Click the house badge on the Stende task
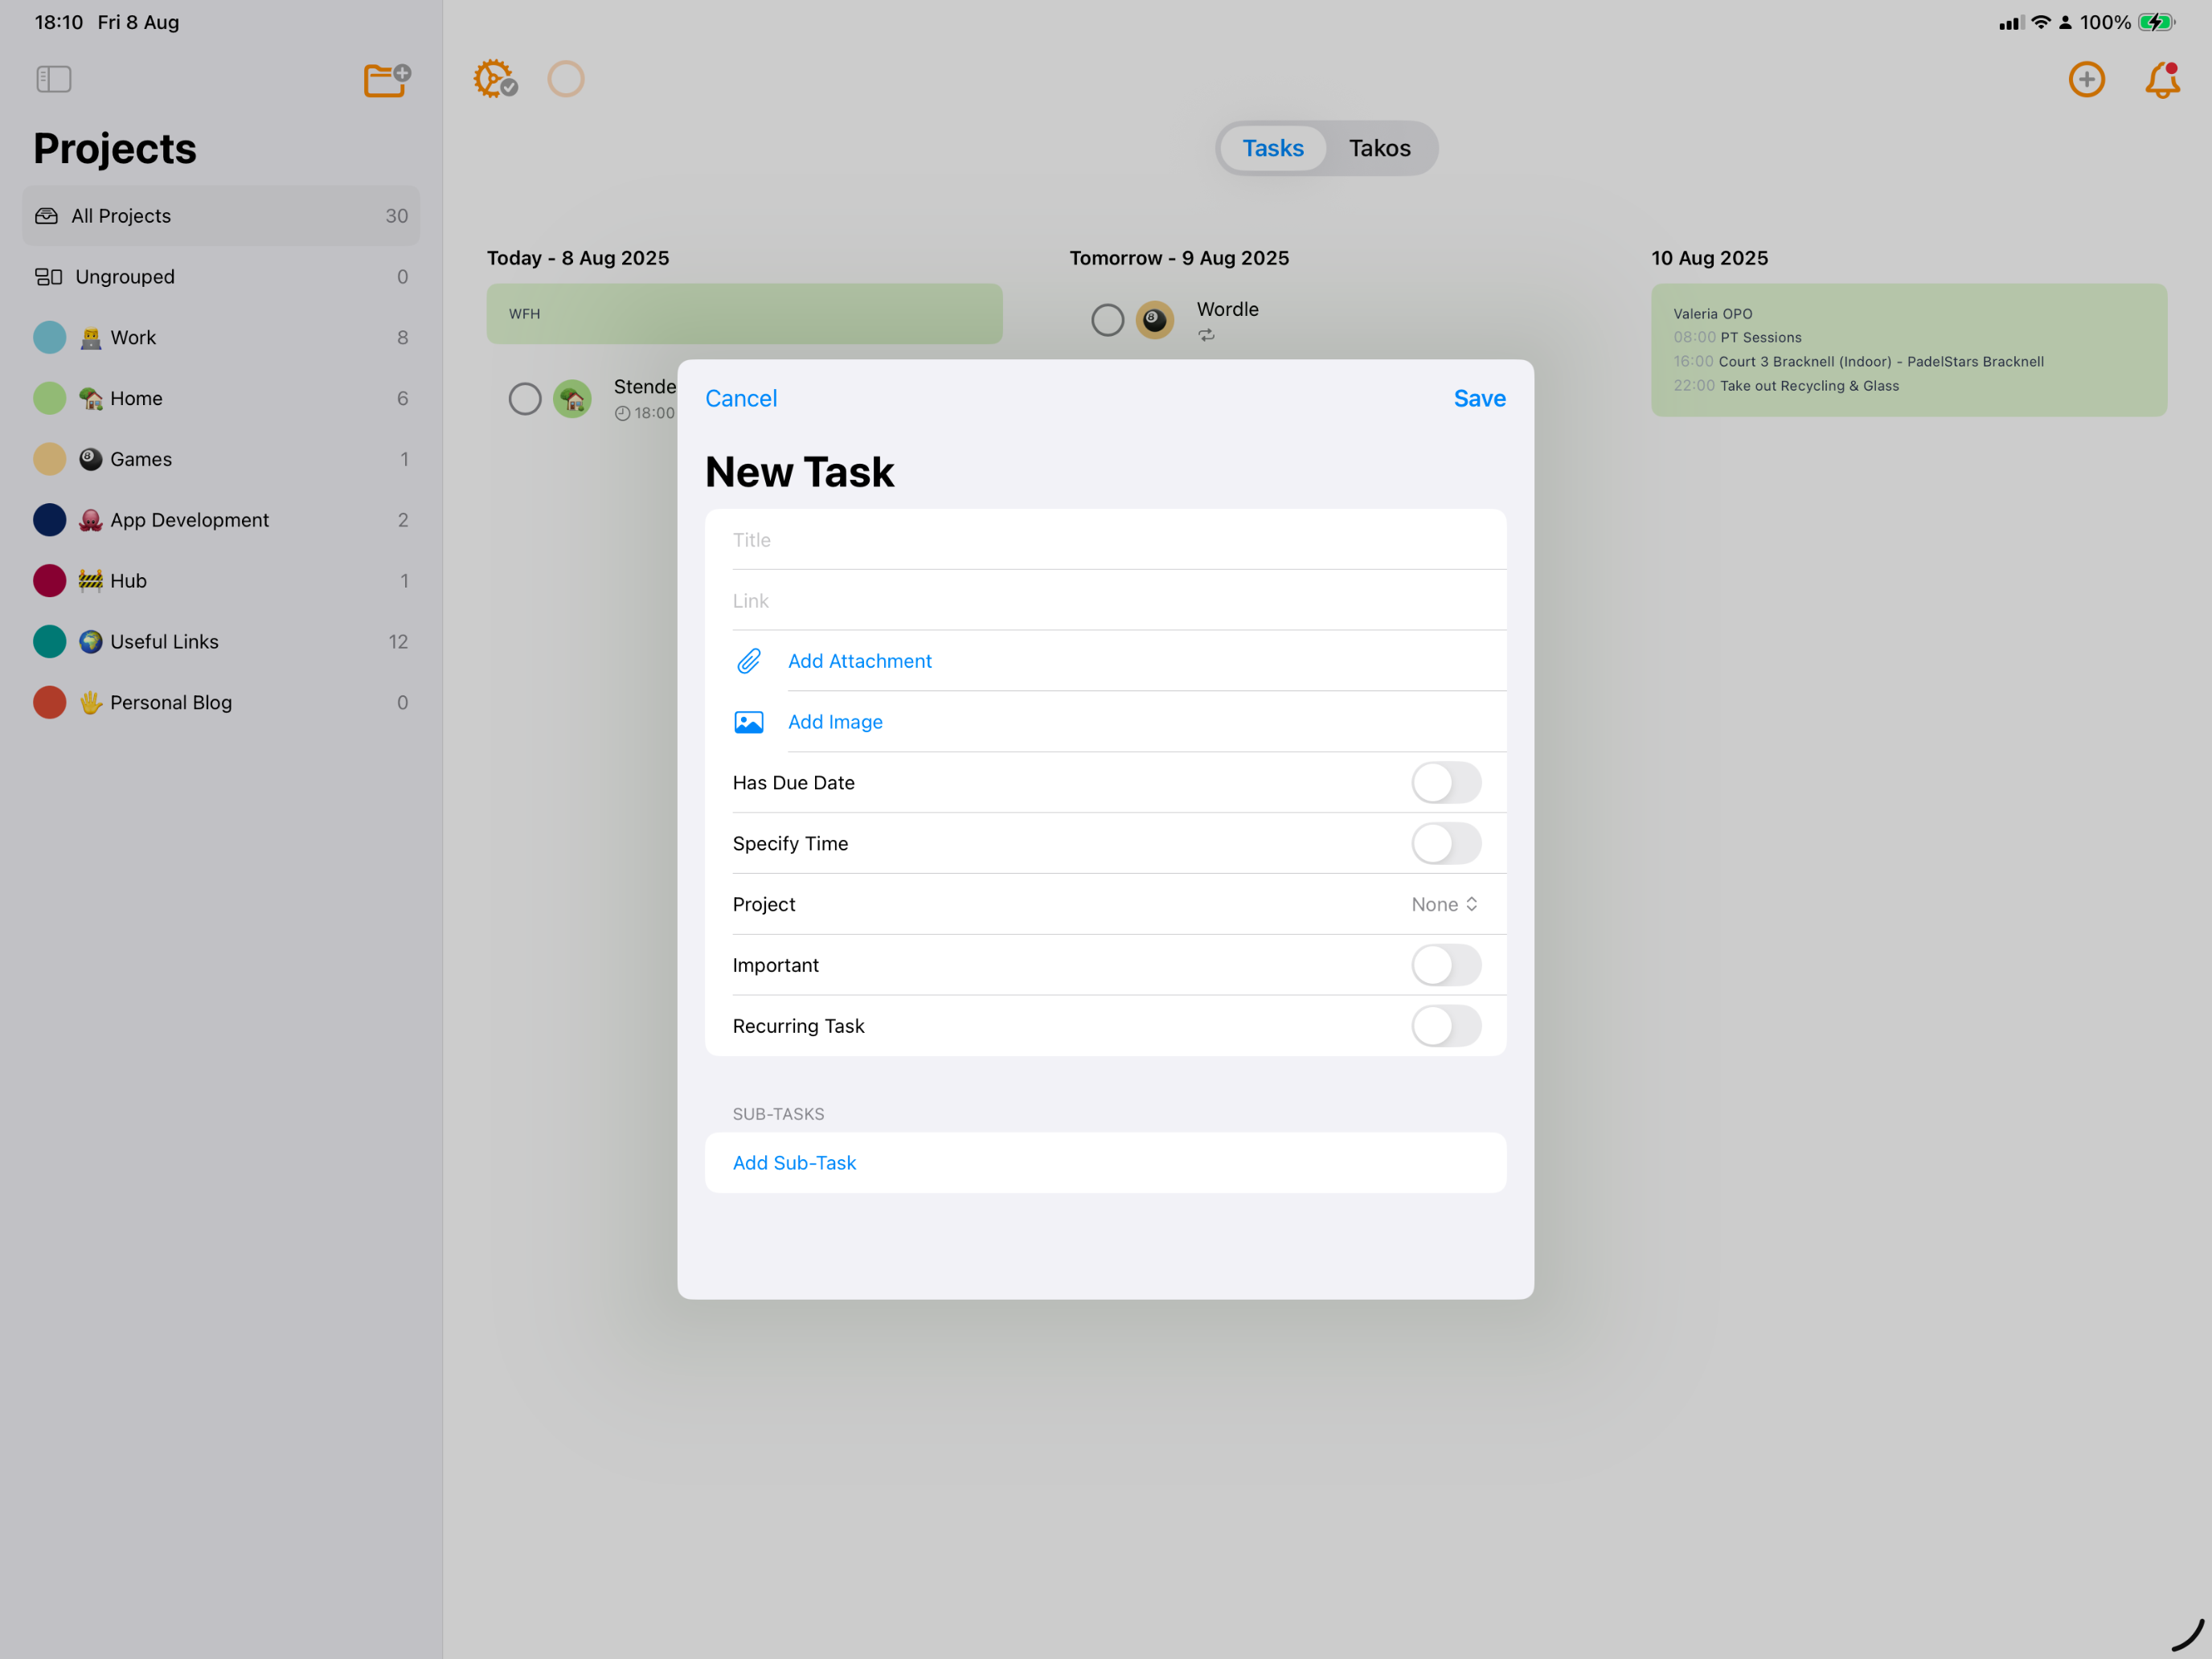Screen dimensions: 2212x1659 pos(572,399)
